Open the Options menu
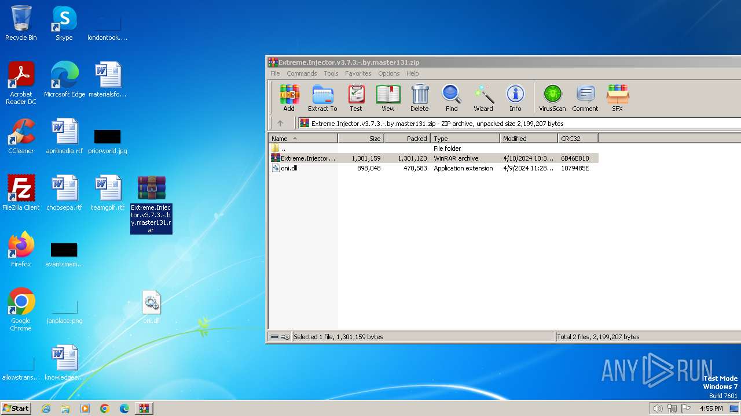Screen dimensions: 741x416 389,73
